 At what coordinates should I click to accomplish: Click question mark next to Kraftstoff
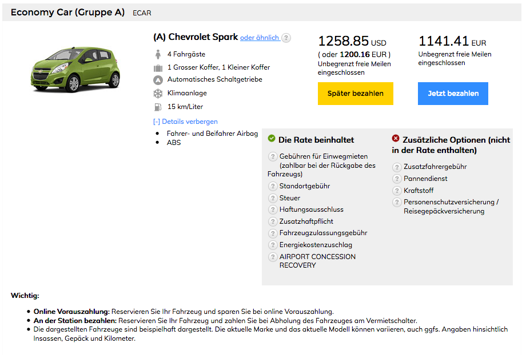397,191
